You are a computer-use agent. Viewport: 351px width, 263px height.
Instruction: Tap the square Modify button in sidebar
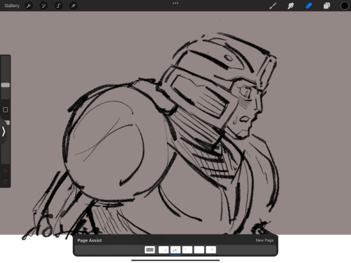pyautogui.click(x=5, y=110)
